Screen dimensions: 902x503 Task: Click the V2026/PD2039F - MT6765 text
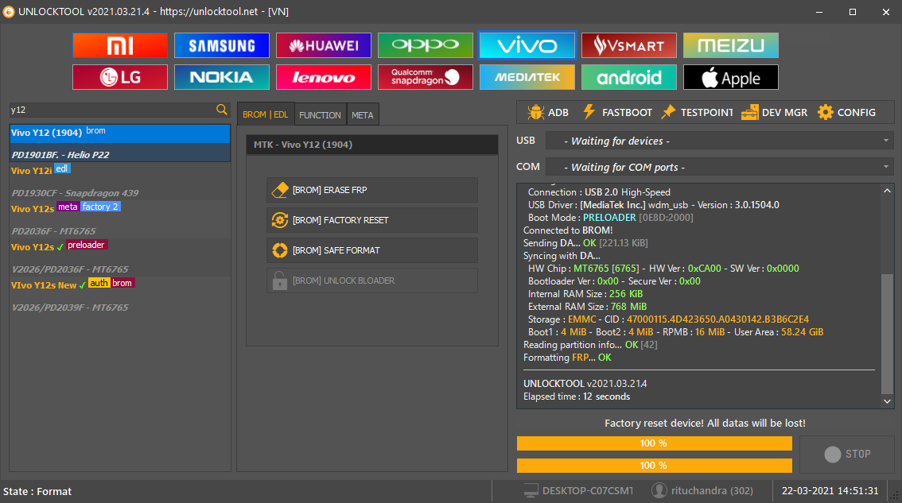tap(70, 308)
